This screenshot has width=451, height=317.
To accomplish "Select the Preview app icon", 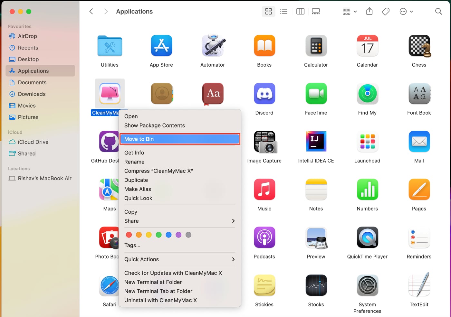I will click(x=316, y=238).
